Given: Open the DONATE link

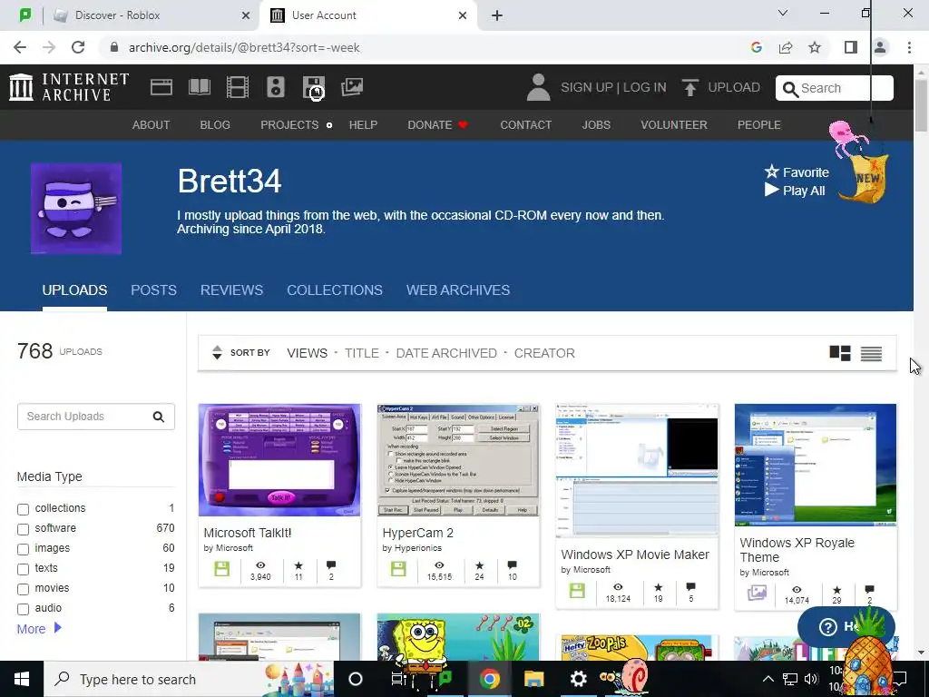Looking at the screenshot, I should pos(437,125).
